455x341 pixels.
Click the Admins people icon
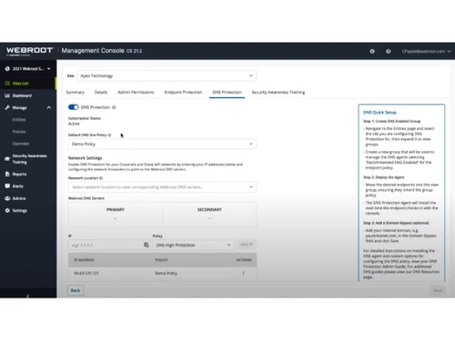[x=7, y=198]
